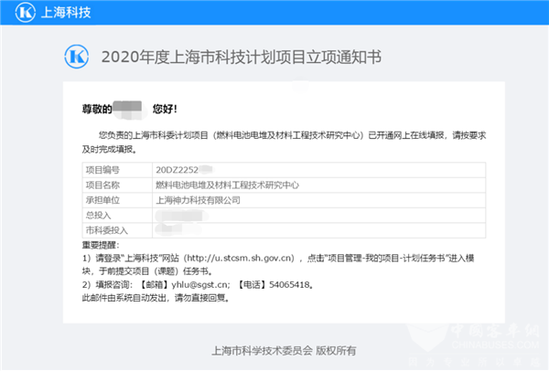
Task: Click the 上海市科学技术委员会 版权所有 footer
Action: click(x=284, y=349)
